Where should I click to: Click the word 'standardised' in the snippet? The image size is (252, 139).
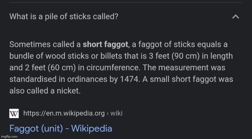point(33,79)
